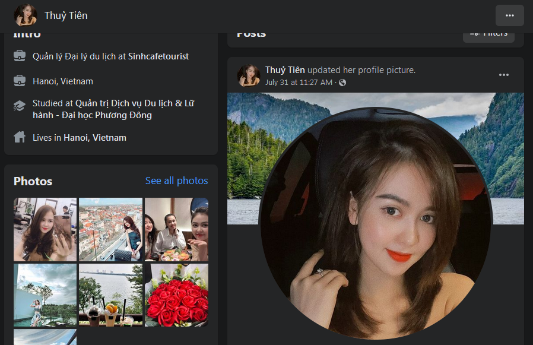Open the salon selfie photo thumbnail
Viewport: 533px width, 345px height.
(x=45, y=229)
